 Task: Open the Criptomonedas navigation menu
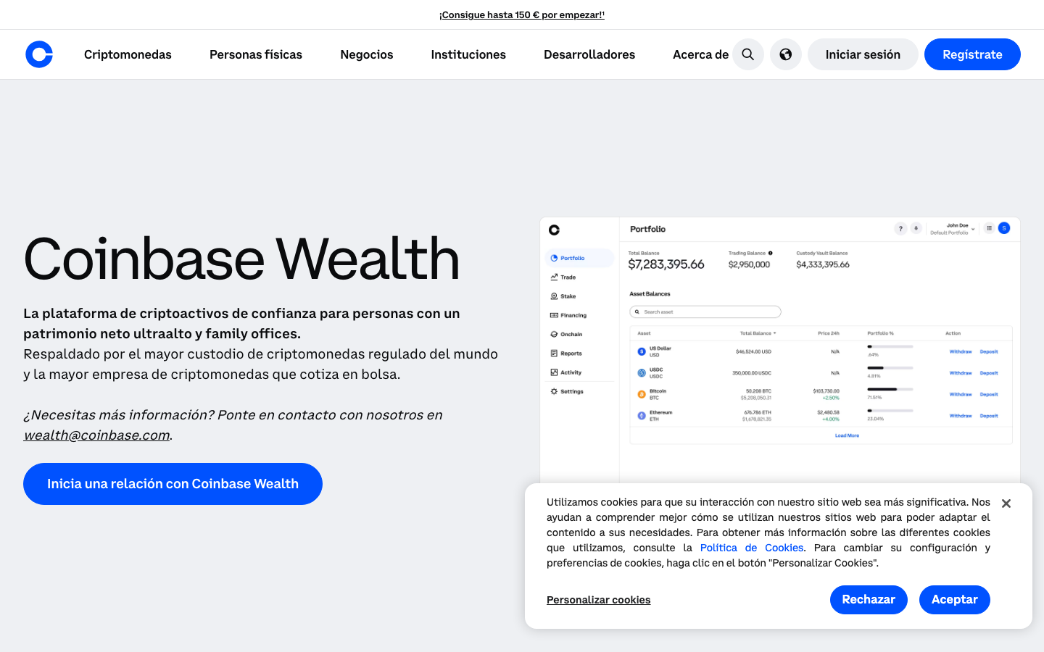coord(128,54)
